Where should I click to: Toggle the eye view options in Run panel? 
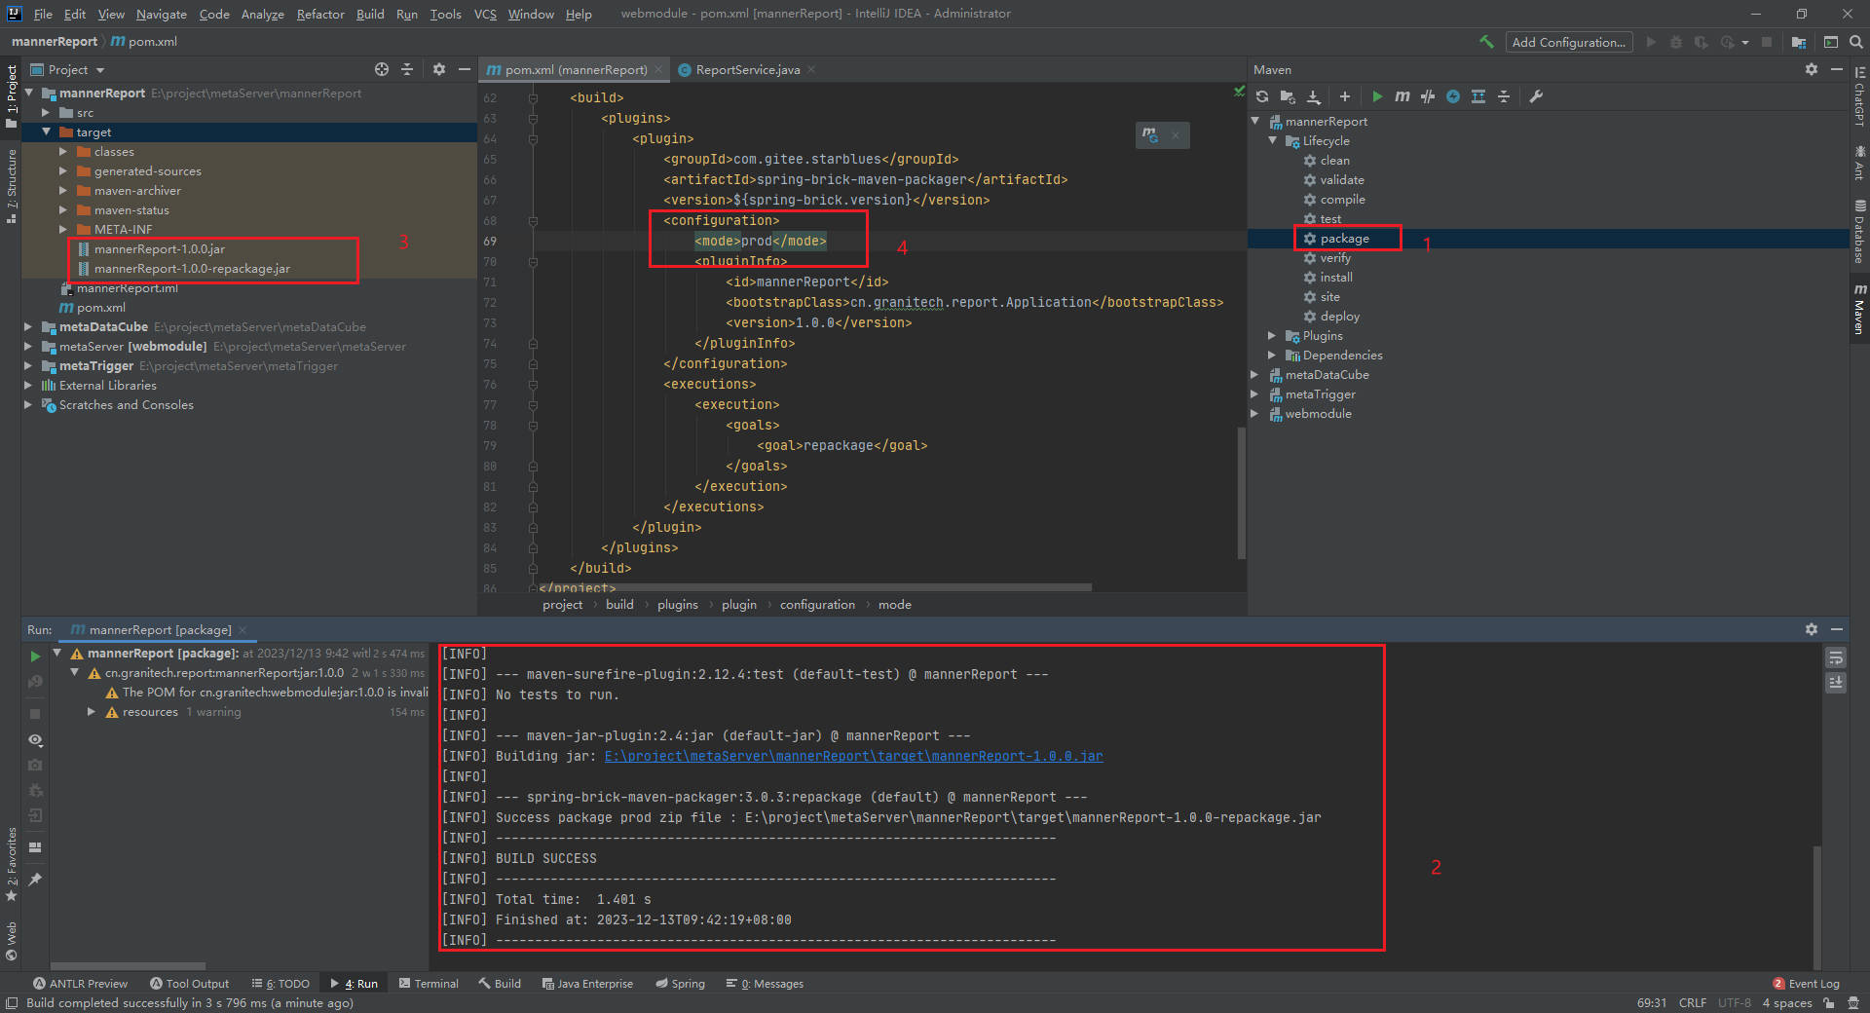point(35,740)
